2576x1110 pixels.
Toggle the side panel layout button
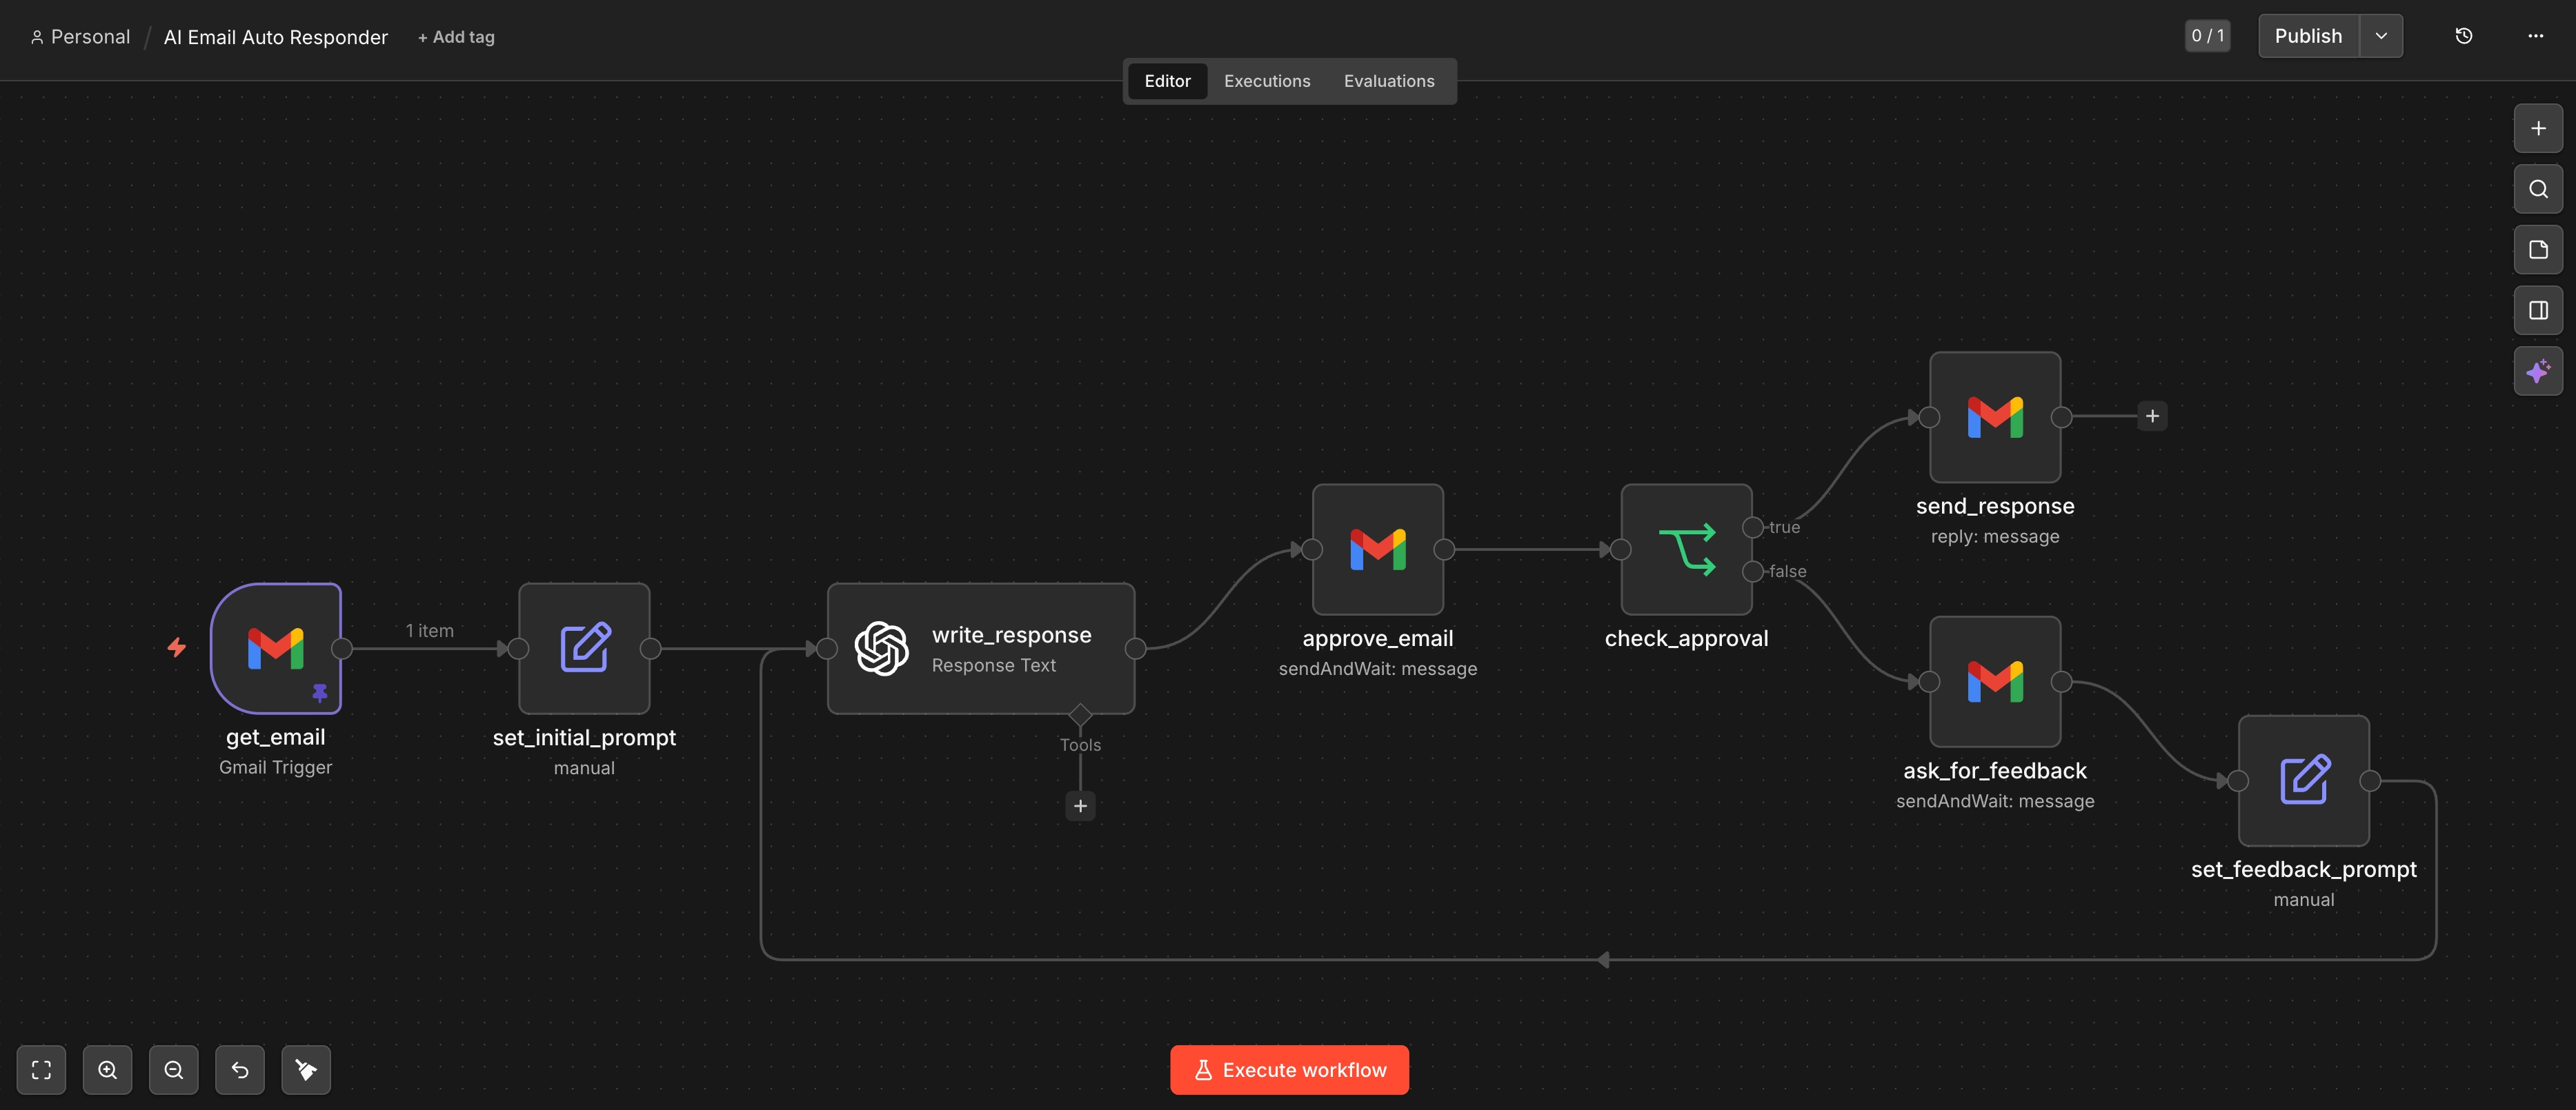[2538, 311]
